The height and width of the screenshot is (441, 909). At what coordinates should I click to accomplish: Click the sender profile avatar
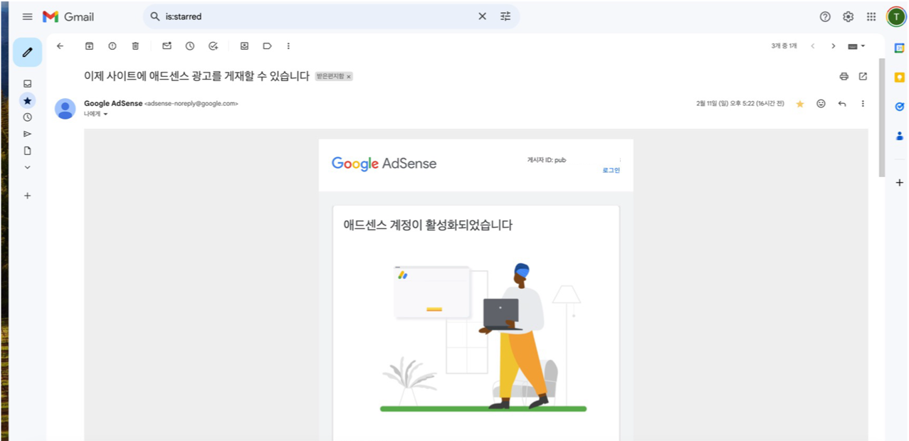(x=65, y=108)
